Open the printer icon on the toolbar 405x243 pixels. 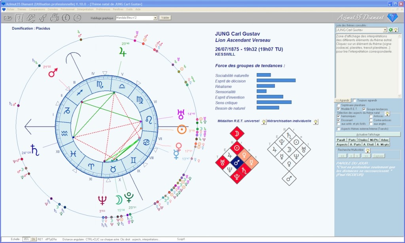(x=54, y=18)
